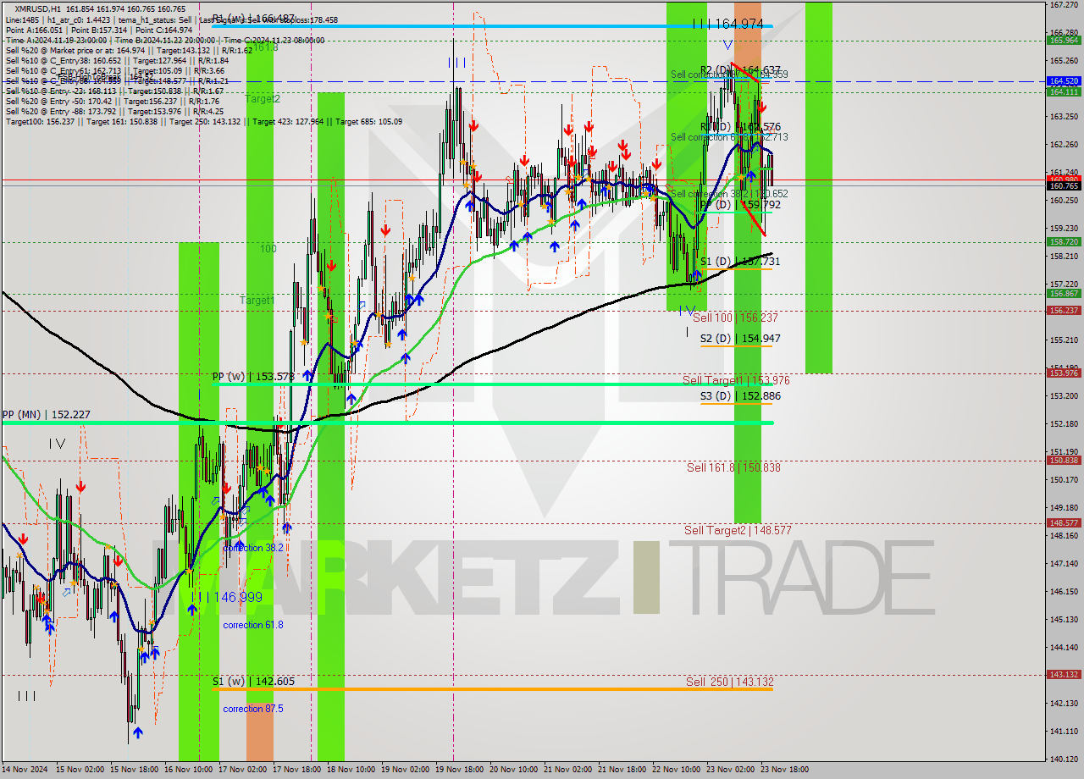Click the 163.250 price scale value
Viewport: 1084px width, 779px height.
coord(1064,116)
